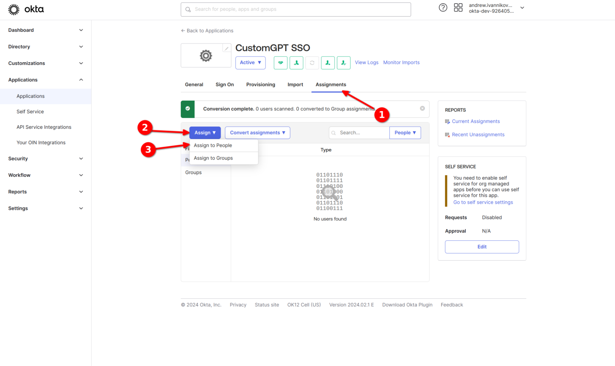
Task: Select Assign to Groups option
Action: point(214,158)
